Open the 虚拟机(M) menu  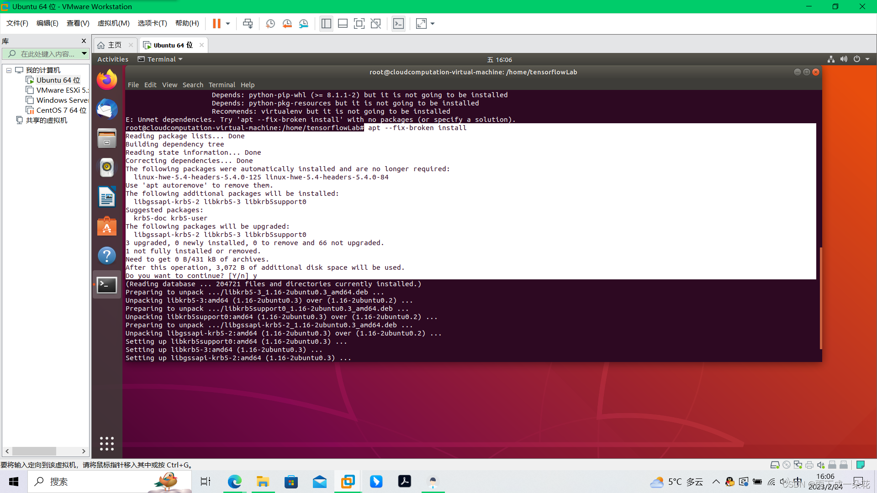(113, 23)
